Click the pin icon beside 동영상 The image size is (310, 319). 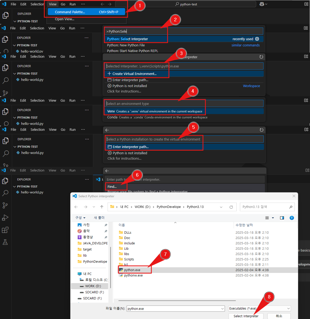106,237
